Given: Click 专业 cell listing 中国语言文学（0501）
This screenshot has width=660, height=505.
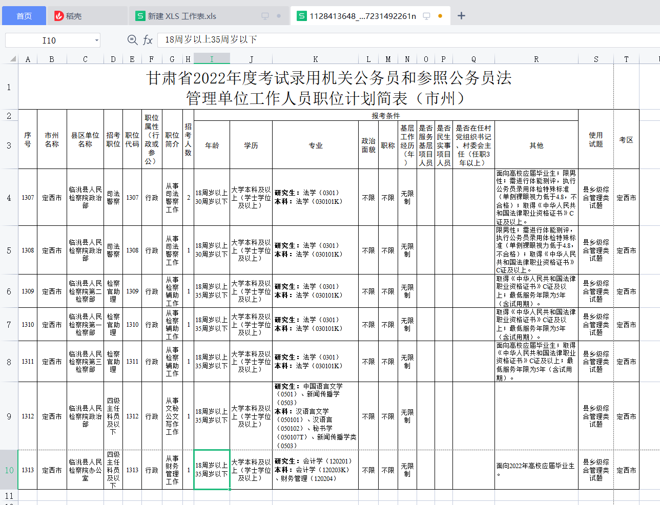Looking at the screenshot, I should [315, 416].
